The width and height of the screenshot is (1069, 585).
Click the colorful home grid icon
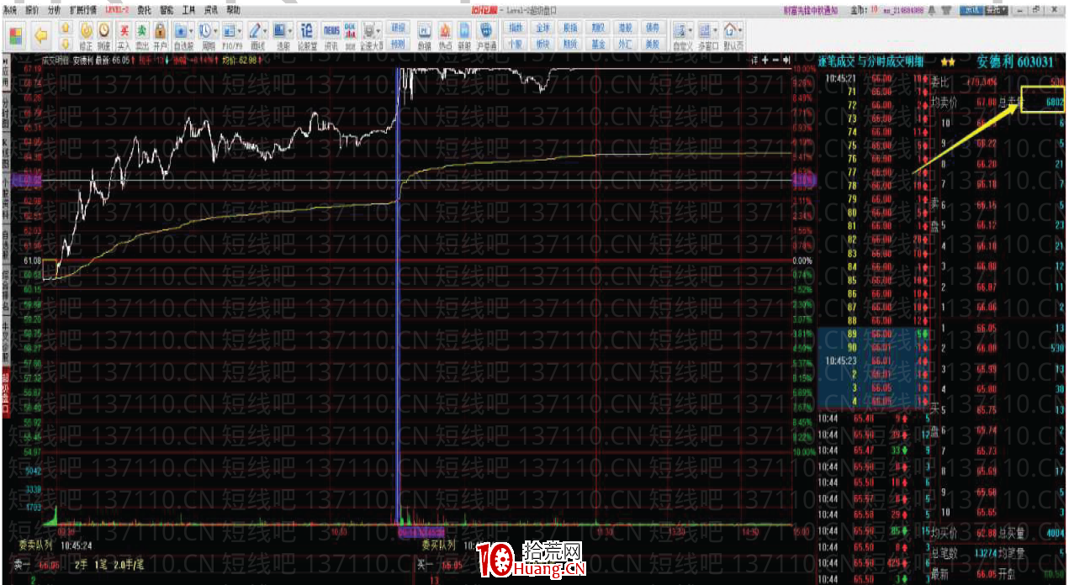tap(16, 36)
